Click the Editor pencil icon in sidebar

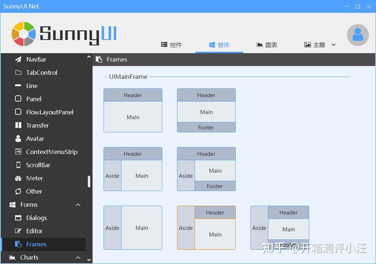[18, 231]
